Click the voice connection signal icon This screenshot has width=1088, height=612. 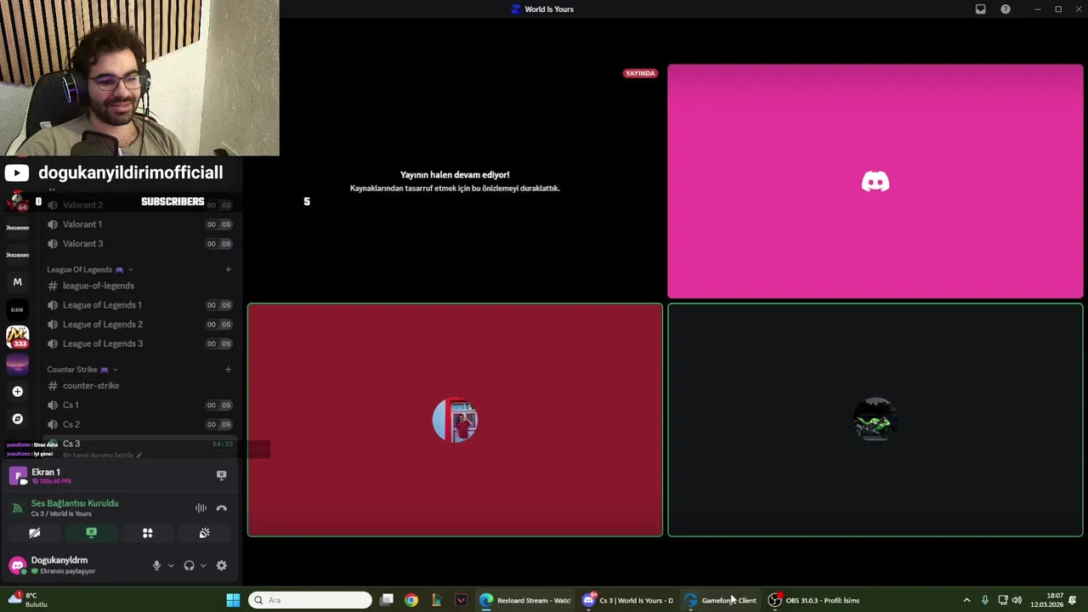click(x=17, y=508)
